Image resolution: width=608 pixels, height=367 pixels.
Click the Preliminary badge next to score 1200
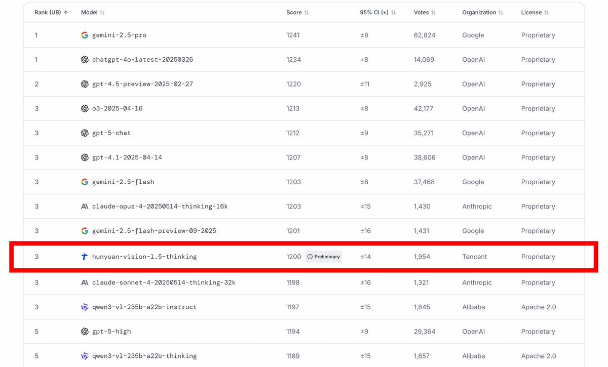[324, 257]
